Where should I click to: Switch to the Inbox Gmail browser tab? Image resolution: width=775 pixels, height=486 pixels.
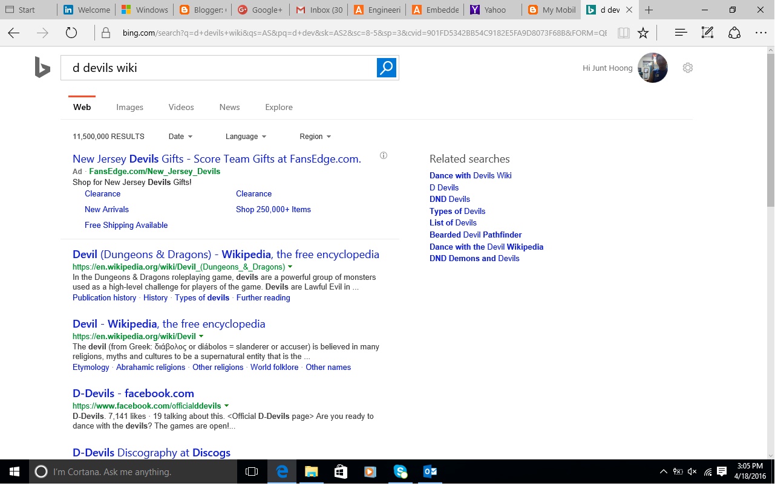coord(319,10)
